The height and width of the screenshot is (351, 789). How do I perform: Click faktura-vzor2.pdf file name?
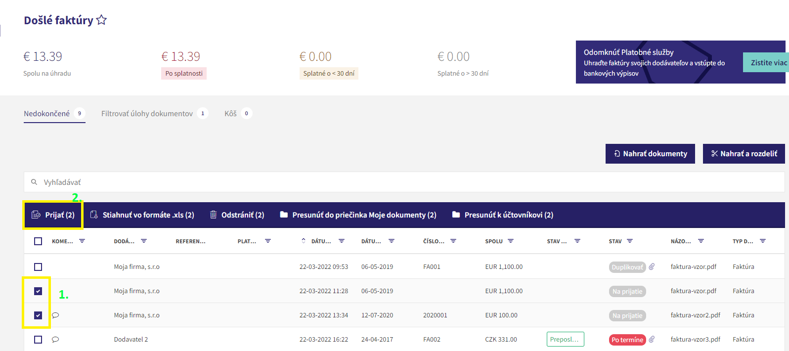695,315
